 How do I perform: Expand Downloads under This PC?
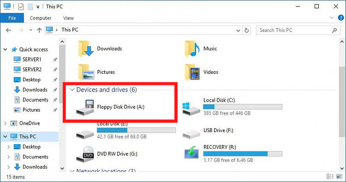coord(8,167)
